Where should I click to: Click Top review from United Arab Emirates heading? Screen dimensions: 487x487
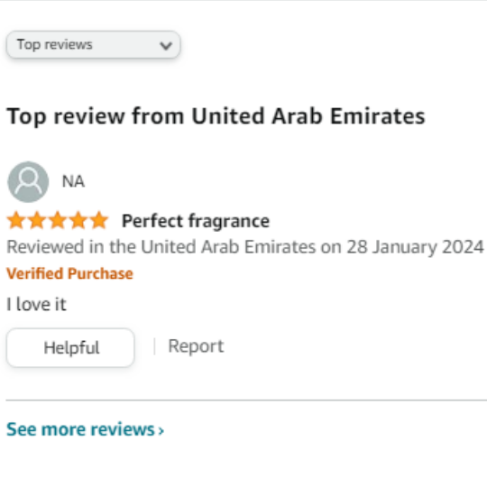pos(216,116)
